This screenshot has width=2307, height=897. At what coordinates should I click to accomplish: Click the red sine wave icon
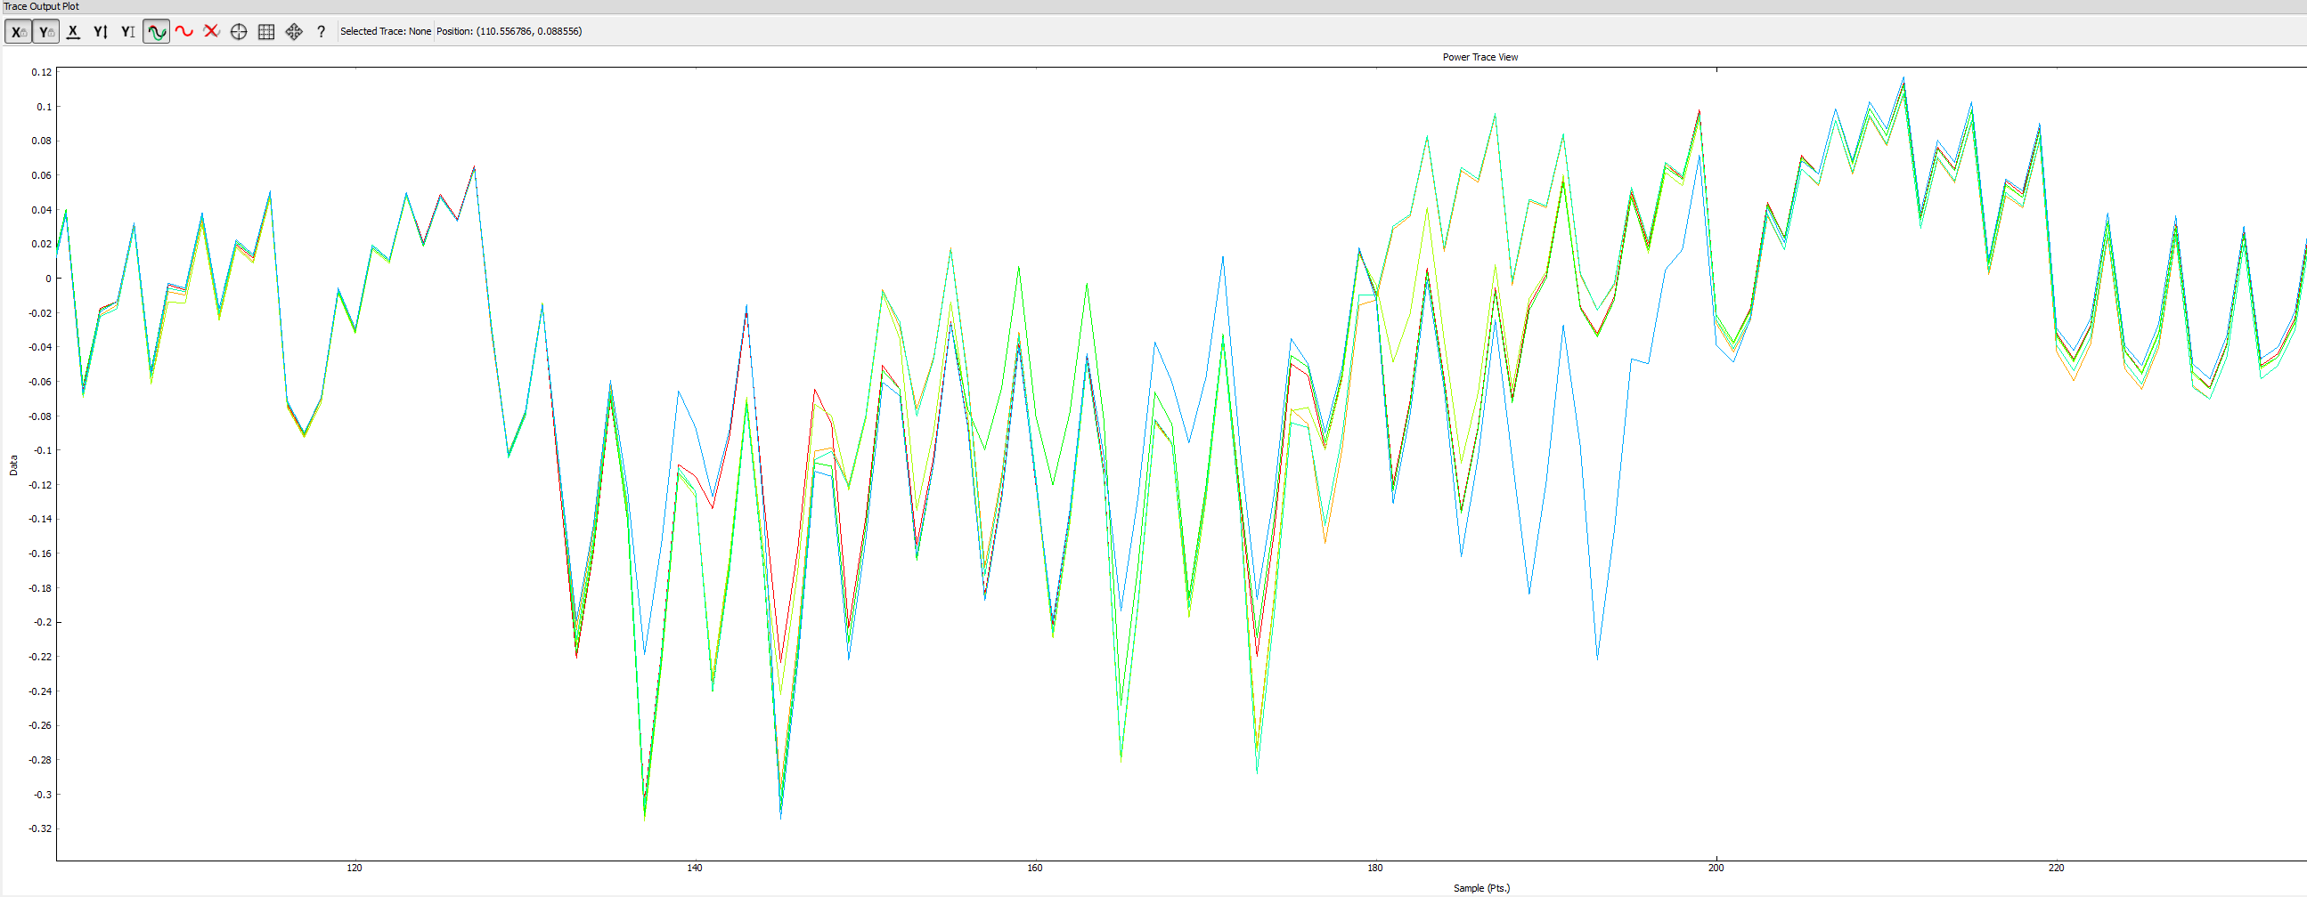point(184,32)
